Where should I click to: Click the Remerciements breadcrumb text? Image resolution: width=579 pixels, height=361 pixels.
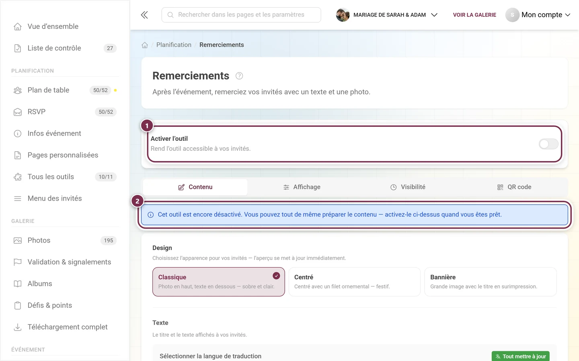222,45
